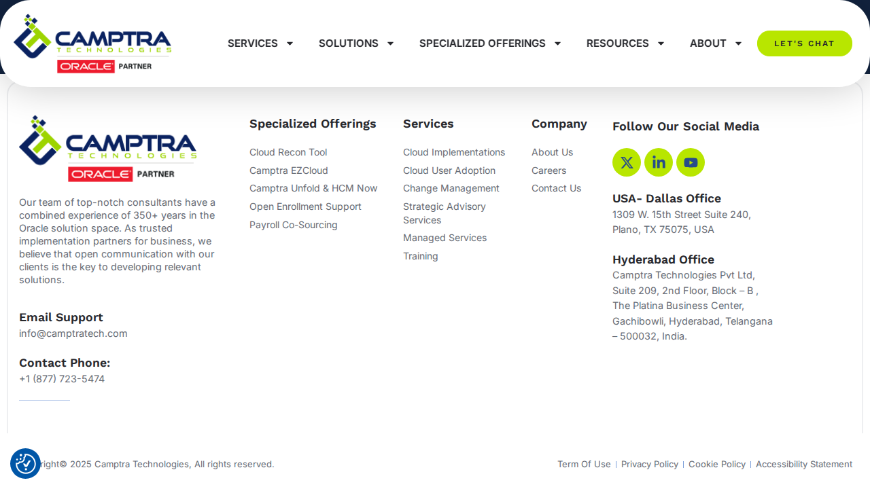The width and height of the screenshot is (870, 489).
Task: Open the cookie consent preferences icon
Action: (x=26, y=464)
